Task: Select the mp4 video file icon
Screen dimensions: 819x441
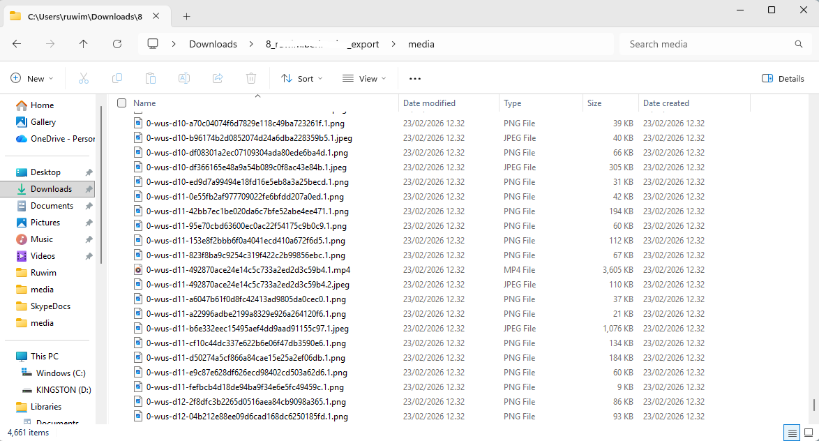Action: click(x=138, y=270)
